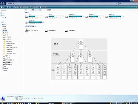Expand os (C:) in the folder tree

(3, 33)
